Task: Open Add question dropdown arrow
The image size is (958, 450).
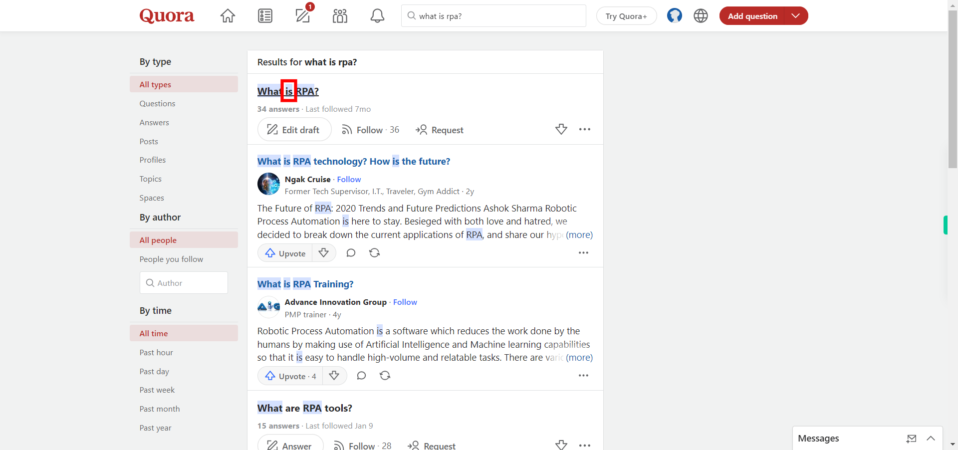Action: pos(796,16)
